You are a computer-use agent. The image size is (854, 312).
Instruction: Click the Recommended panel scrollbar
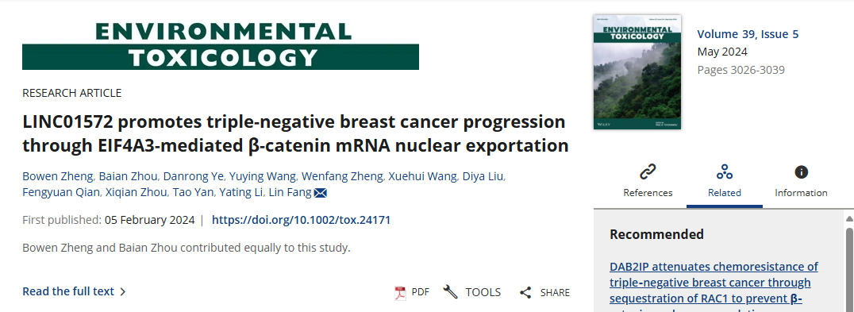(x=849, y=267)
